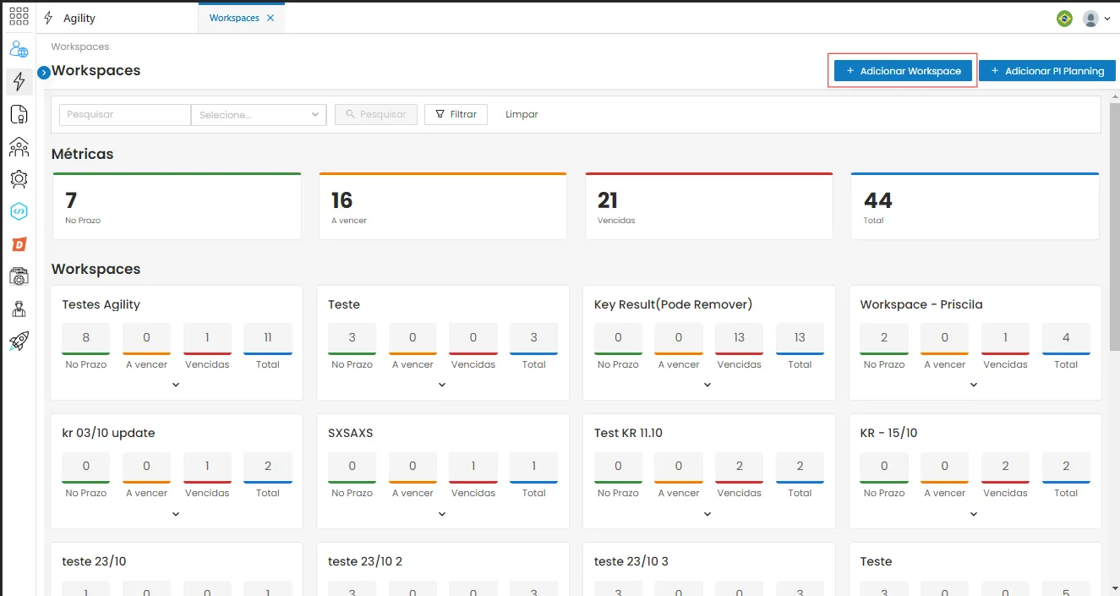Select the 44 Total metric card
Viewport: 1120px width, 596px height.
(975, 206)
